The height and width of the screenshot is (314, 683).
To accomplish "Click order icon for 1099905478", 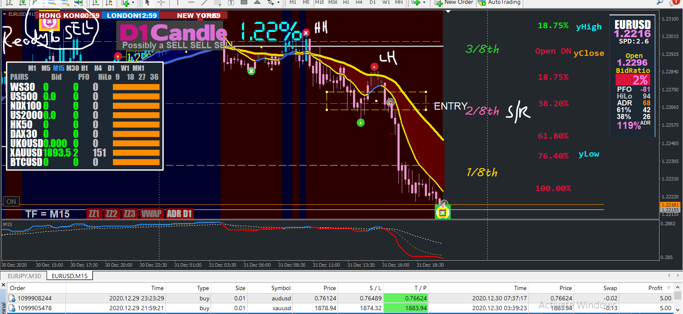I will click(12, 308).
